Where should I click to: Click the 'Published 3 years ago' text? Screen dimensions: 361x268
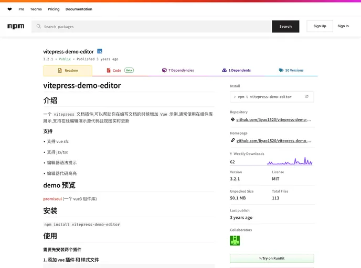coord(98,59)
